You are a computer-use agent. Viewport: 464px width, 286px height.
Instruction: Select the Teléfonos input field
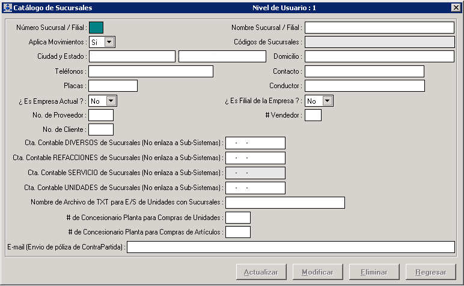(x=151, y=71)
